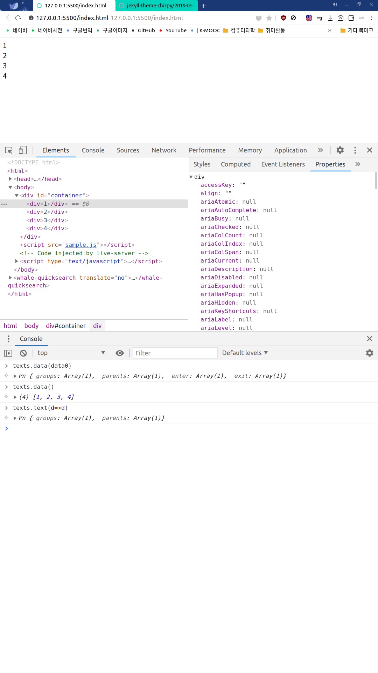Open console settings gear icon

[x=369, y=353]
